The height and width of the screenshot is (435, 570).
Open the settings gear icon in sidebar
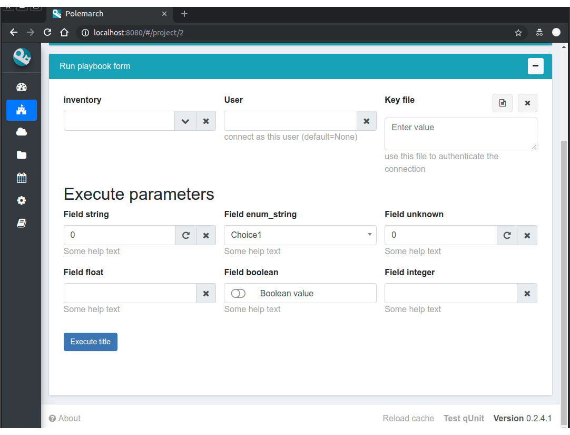pyautogui.click(x=22, y=200)
